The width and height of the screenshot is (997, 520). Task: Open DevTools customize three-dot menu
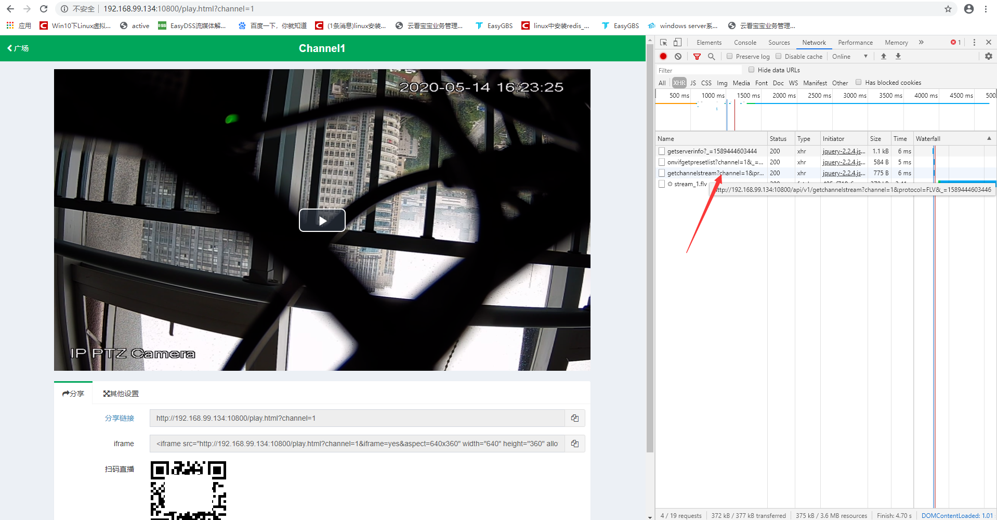[x=974, y=42]
